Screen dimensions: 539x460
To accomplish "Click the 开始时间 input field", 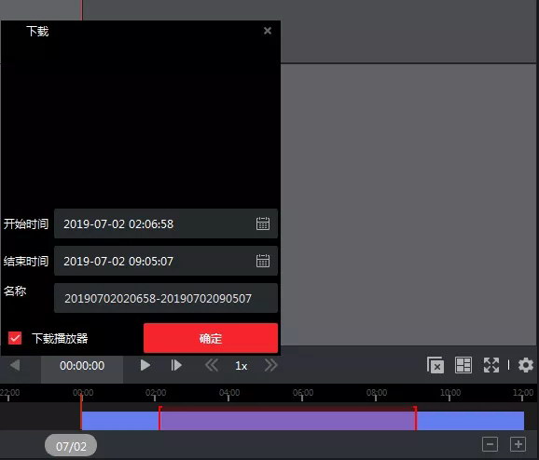I will pyautogui.click(x=166, y=223).
